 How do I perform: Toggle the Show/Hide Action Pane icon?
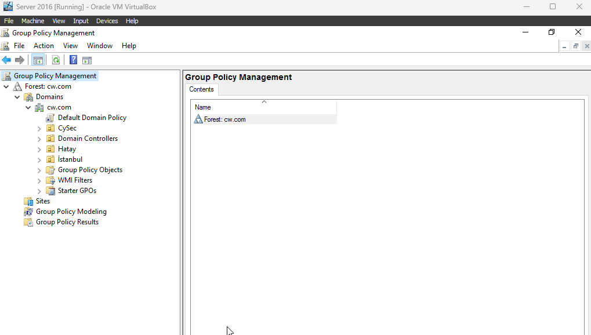click(x=87, y=60)
